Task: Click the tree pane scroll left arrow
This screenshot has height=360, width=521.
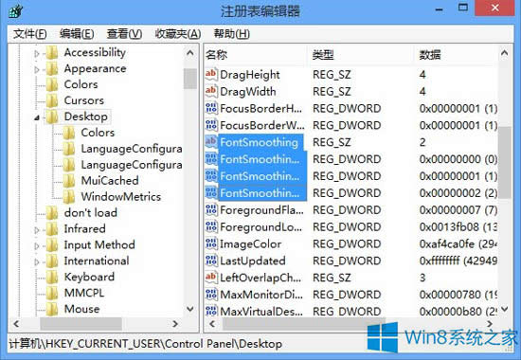Action: pos(16,324)
